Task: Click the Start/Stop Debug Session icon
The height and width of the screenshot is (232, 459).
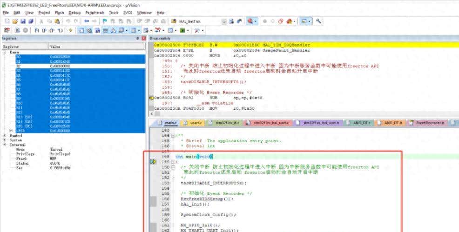Action: 250,21
